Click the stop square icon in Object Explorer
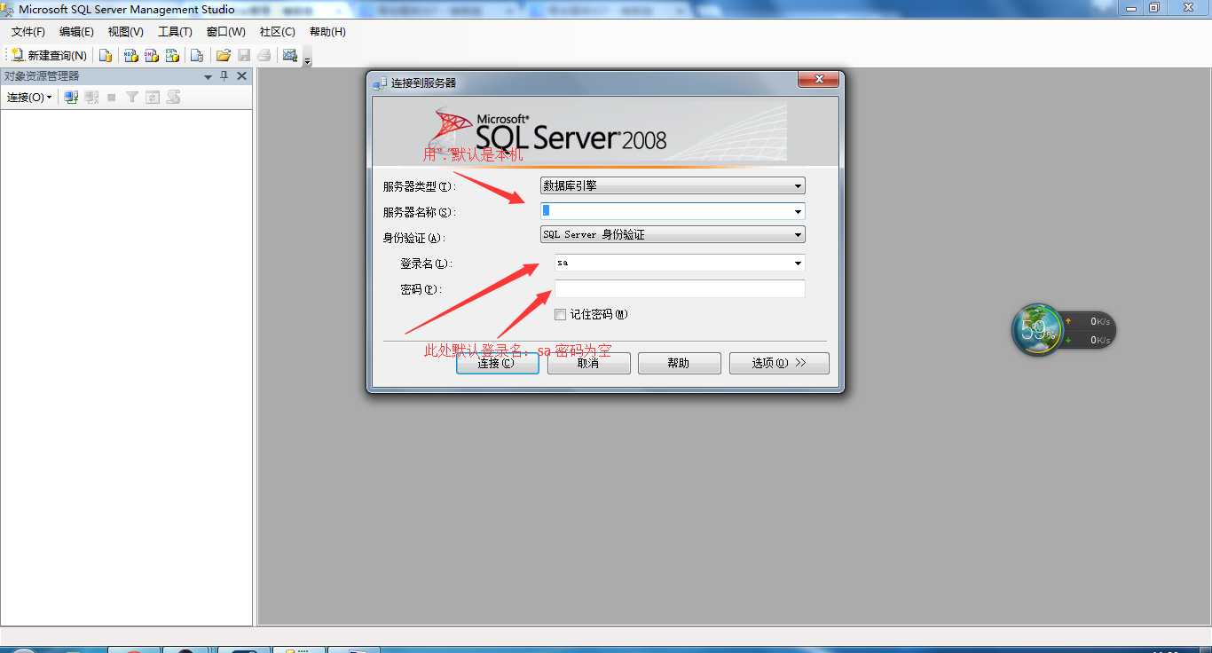 click(x=112, y=97)
